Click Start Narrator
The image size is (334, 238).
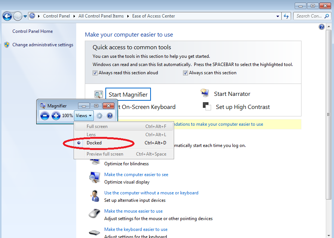pyautogui.click(x=232, y=94)
